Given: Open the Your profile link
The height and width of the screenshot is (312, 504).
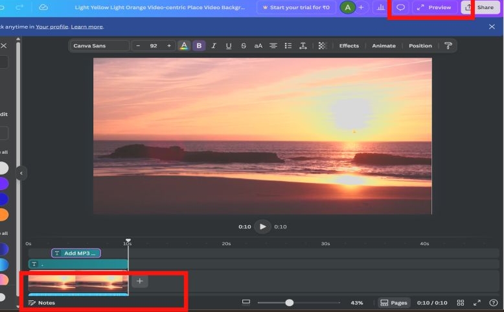Looking at the screenshot, I should click(x=52, y=27).
